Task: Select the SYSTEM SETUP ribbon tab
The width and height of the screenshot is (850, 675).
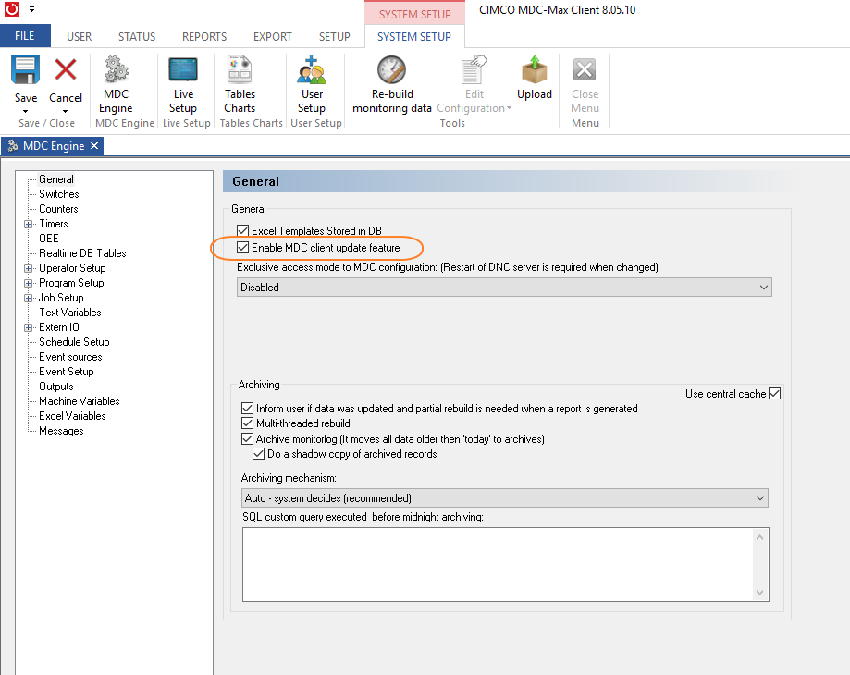Action: [x=414, y=36]
